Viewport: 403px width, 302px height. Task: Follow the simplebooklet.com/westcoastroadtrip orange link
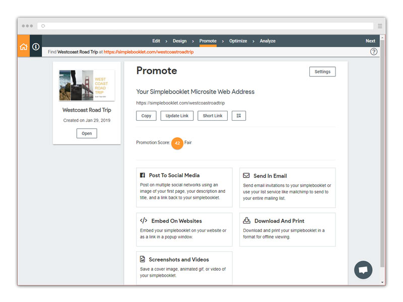click(149, 52)
